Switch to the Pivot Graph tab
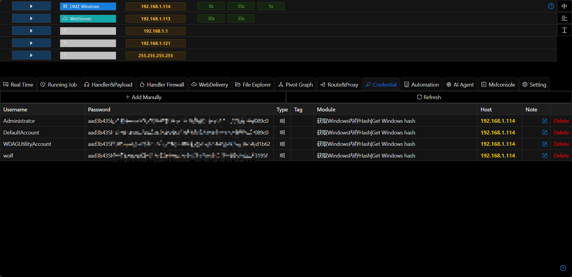Viewport: 572px width, 277px height. coord(296,84)
